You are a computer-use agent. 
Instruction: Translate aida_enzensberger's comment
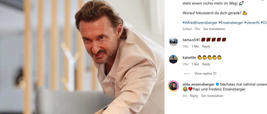[x=212, y=96]
